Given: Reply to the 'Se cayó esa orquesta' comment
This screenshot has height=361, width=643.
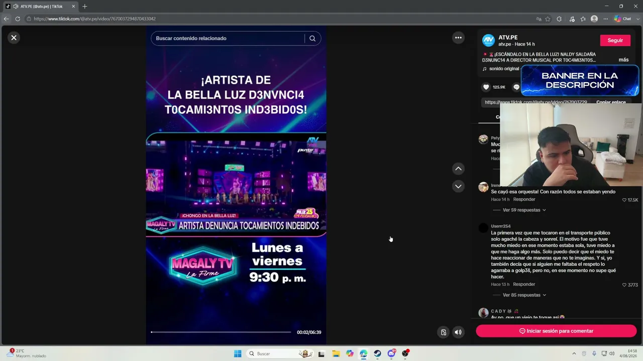Looking at the screenshot, I should (x=524, y=200).
